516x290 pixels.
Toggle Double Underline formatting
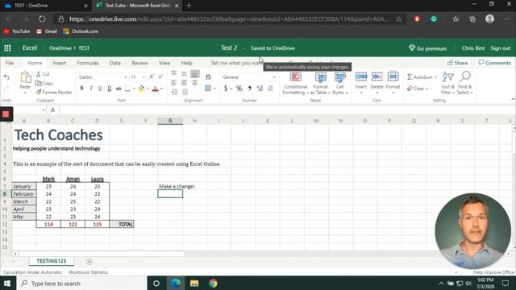[x=110, y=88]
